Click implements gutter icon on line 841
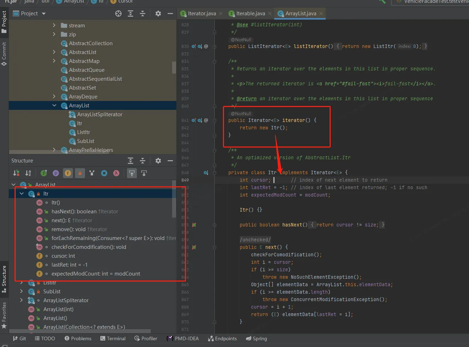The width and height of the screenshot is (469, 347). tap(194, 120)
